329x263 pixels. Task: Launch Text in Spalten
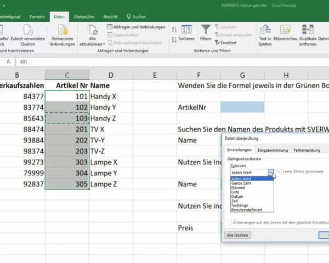click(265, 35)
